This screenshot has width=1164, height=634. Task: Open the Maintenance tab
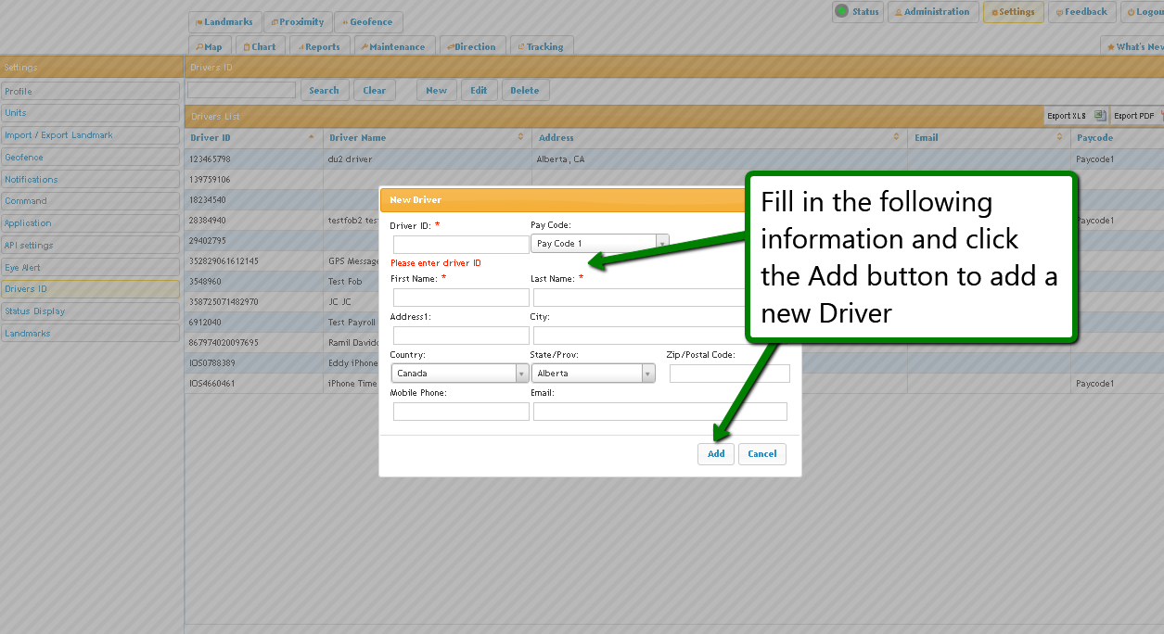(392, 46)
